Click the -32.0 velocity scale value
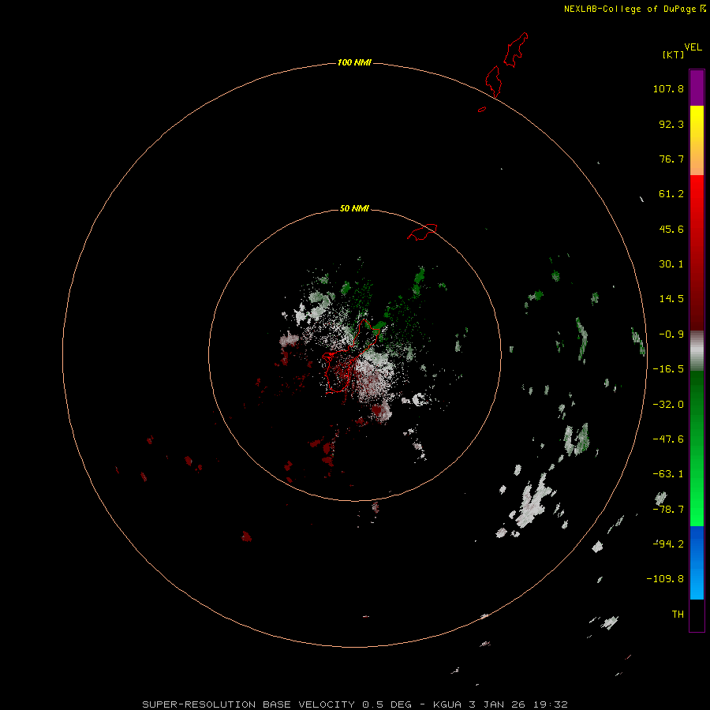This screenshot has width=710, height=710. (668, 405)
